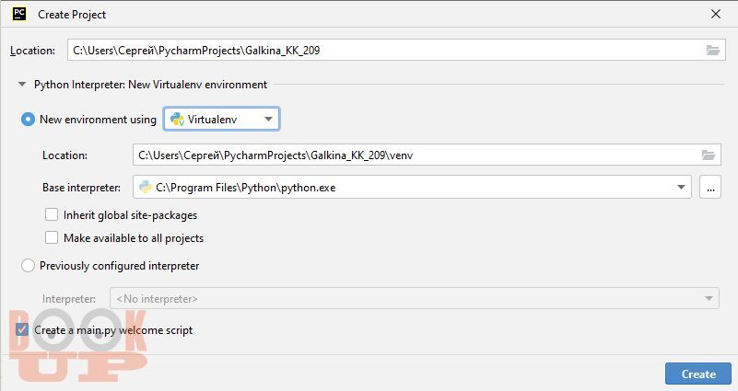Screen dimensions: 738x391
Task: Click the Virtualenv Python icon in combo box
Action: tap(177, 120)
